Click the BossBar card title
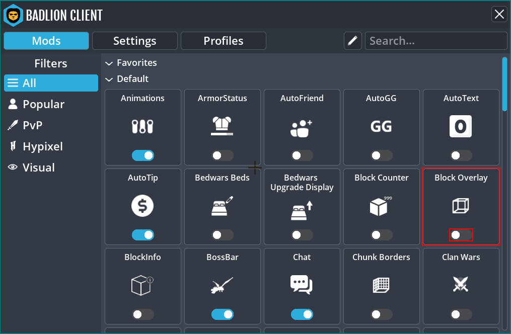The image size is (511, 334). [x=222, y=257]
